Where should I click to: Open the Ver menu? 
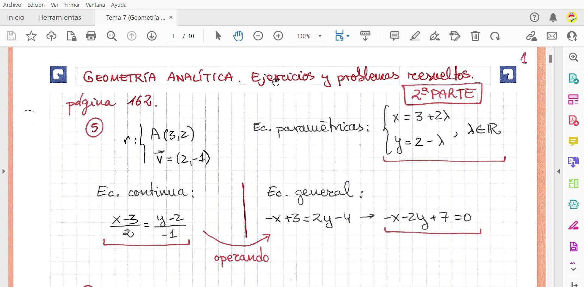[x=55, y=5]
